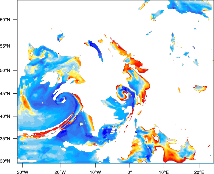
Task: Click the 30°N latitude label
Action: 5,161
